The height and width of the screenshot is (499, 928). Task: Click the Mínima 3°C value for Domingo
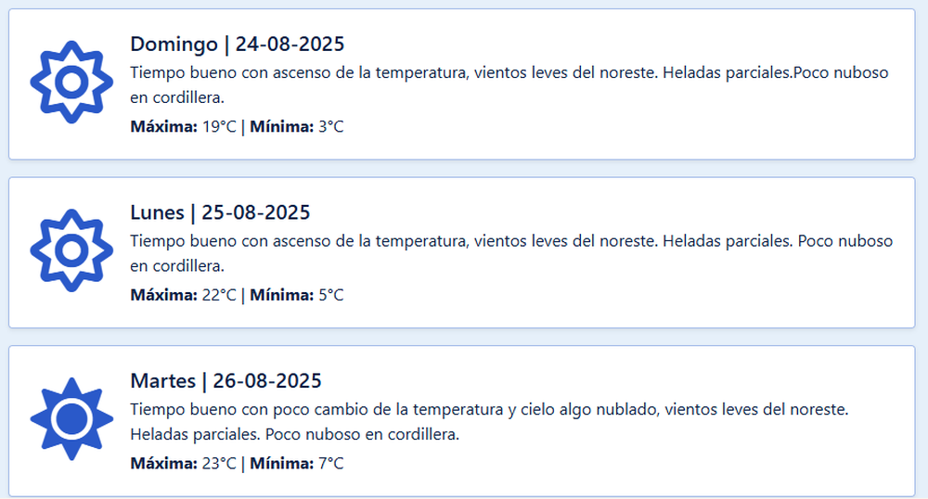pyautogui.click(x=297, y=127)
